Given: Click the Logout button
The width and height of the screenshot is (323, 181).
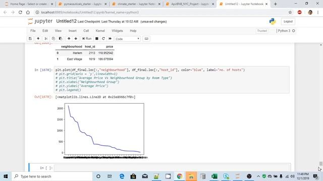Looking at the screenshot, I should pyautogui.click(x=288, y=21).
